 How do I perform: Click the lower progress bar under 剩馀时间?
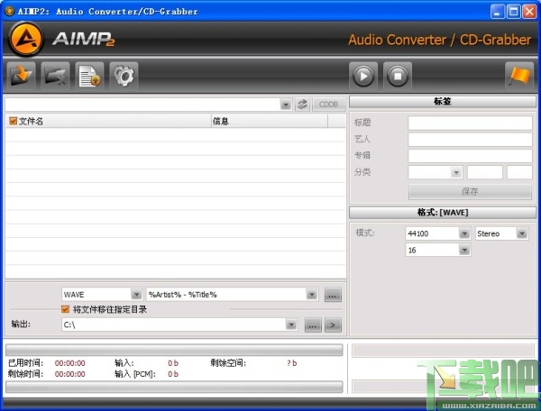(x=174, y=387)
